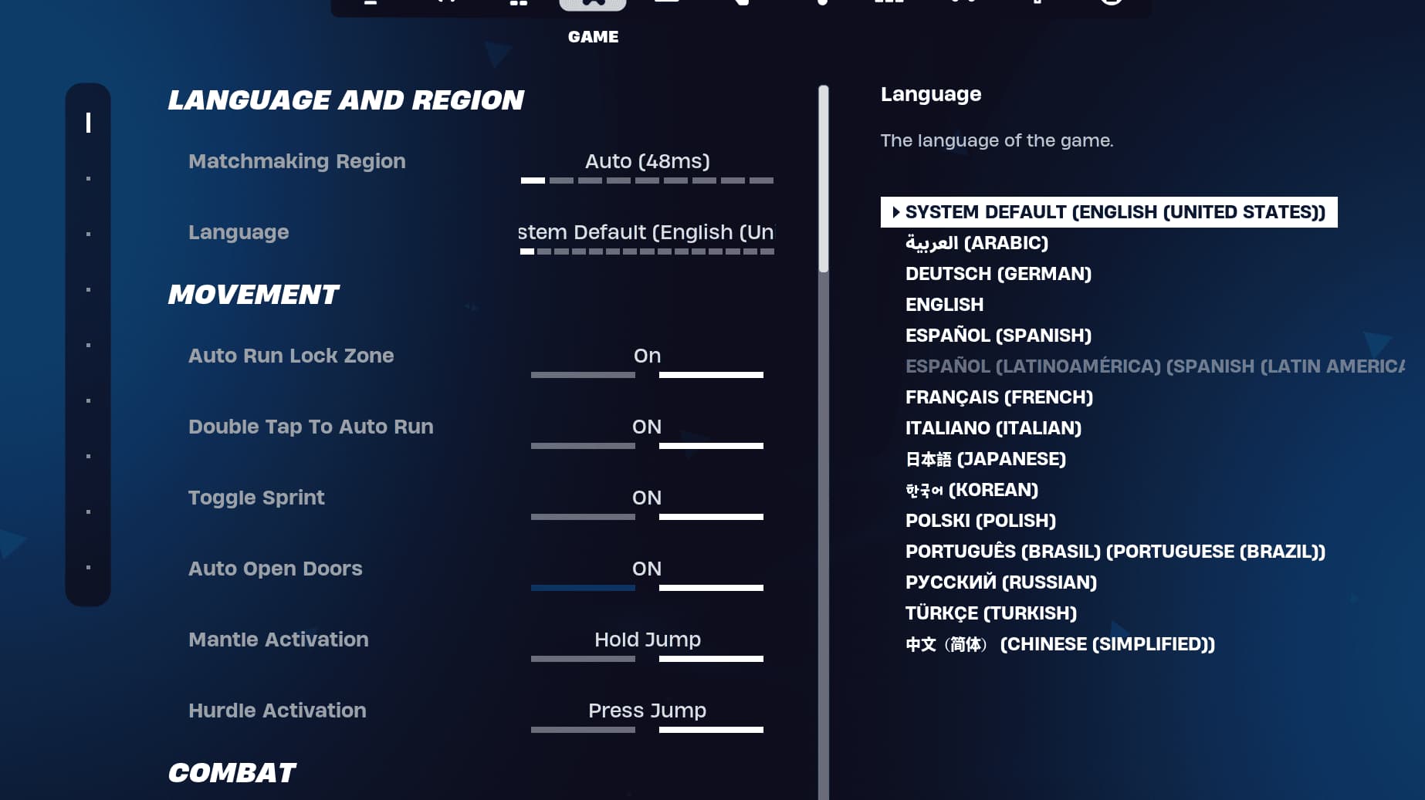Click the tab icon immediately right of Game
The width and height of the screenshot is (1425, 800).
click(x=666, y=4)
